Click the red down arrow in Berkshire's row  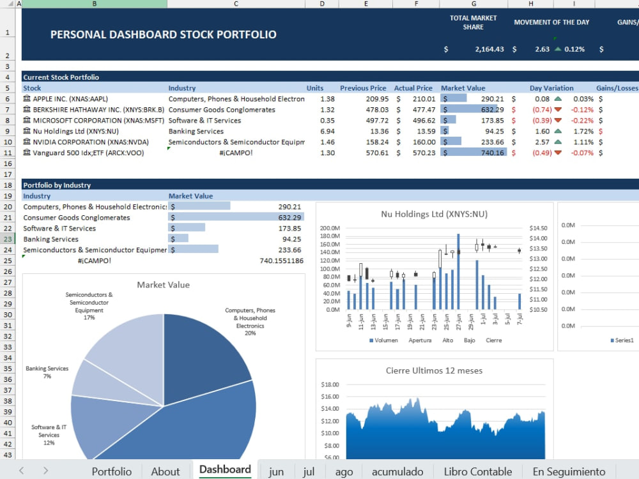[558, 110]
